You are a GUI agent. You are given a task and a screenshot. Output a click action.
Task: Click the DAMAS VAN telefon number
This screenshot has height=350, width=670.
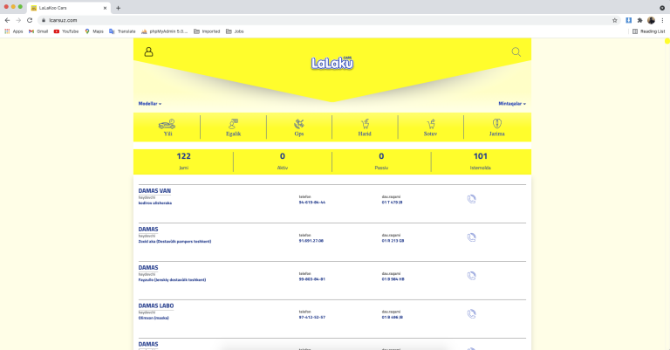[x=312, y=202]
